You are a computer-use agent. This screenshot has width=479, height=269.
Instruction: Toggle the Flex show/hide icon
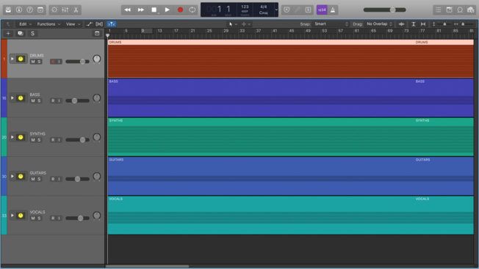[99, 24]
